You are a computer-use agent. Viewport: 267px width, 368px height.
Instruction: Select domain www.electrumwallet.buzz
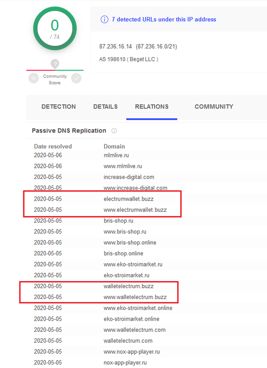click(135, 210)
